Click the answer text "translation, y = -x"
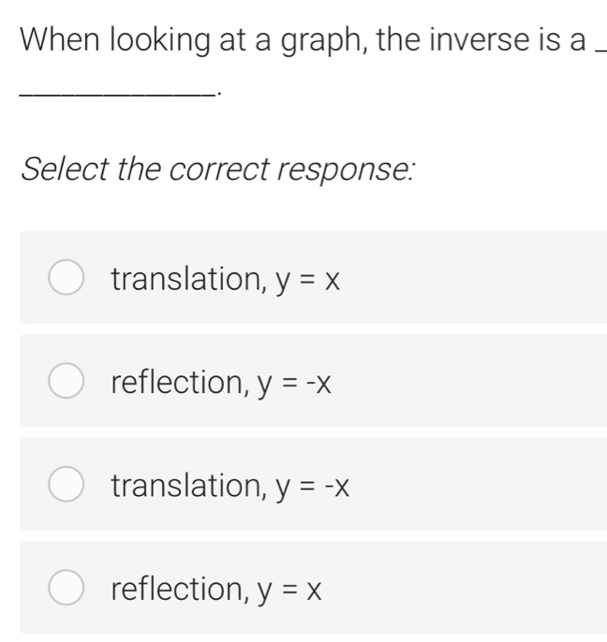 228,485
